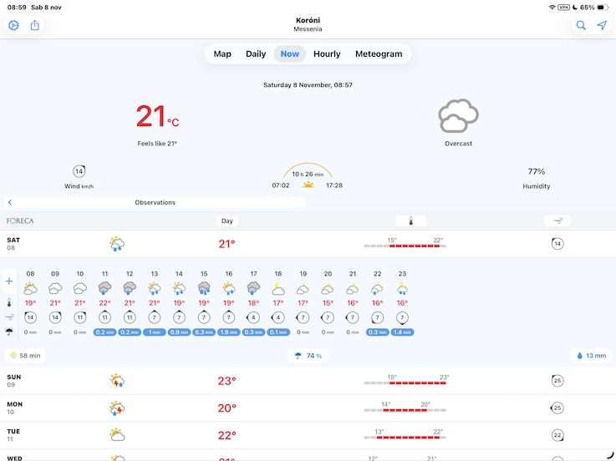Click the SUN row wind circle 25
This screenshot has height=461, width=616.
pos(557,381)
